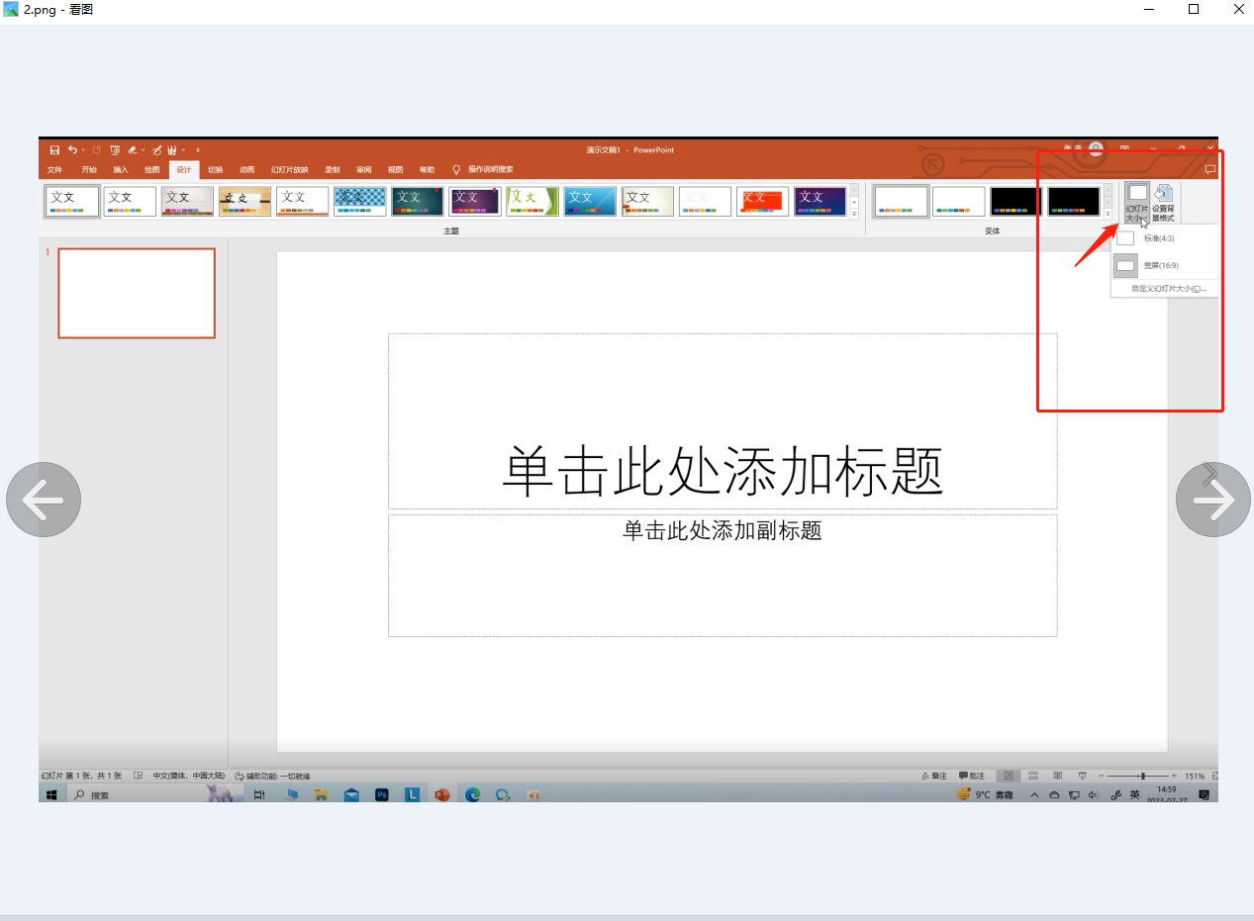Choose the bright blue gradient theme

(x=589, y=201)
